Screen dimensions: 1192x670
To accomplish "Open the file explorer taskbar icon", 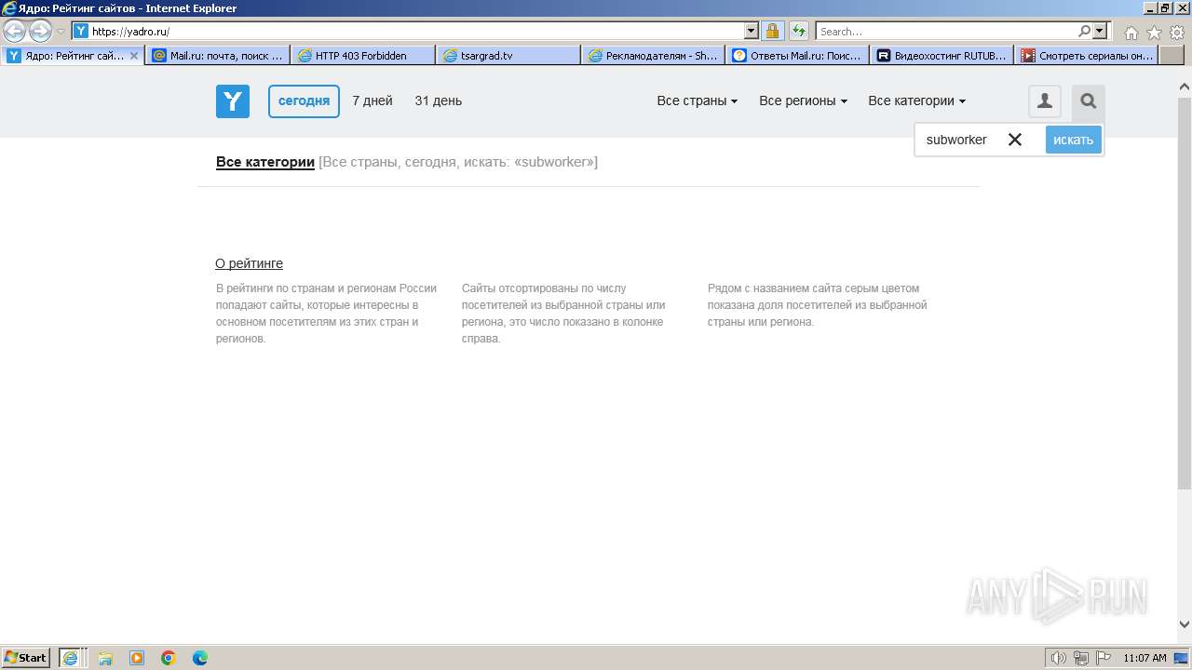I will pyautogui.click(x=105, y=658).
